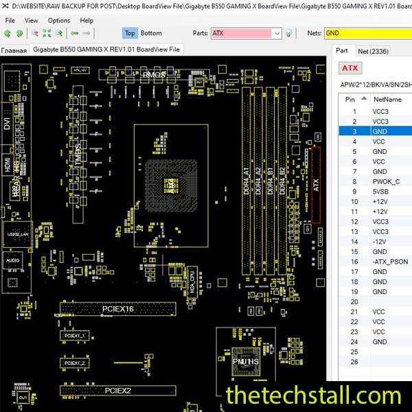Open the Parts dropdown arrow

277,34
